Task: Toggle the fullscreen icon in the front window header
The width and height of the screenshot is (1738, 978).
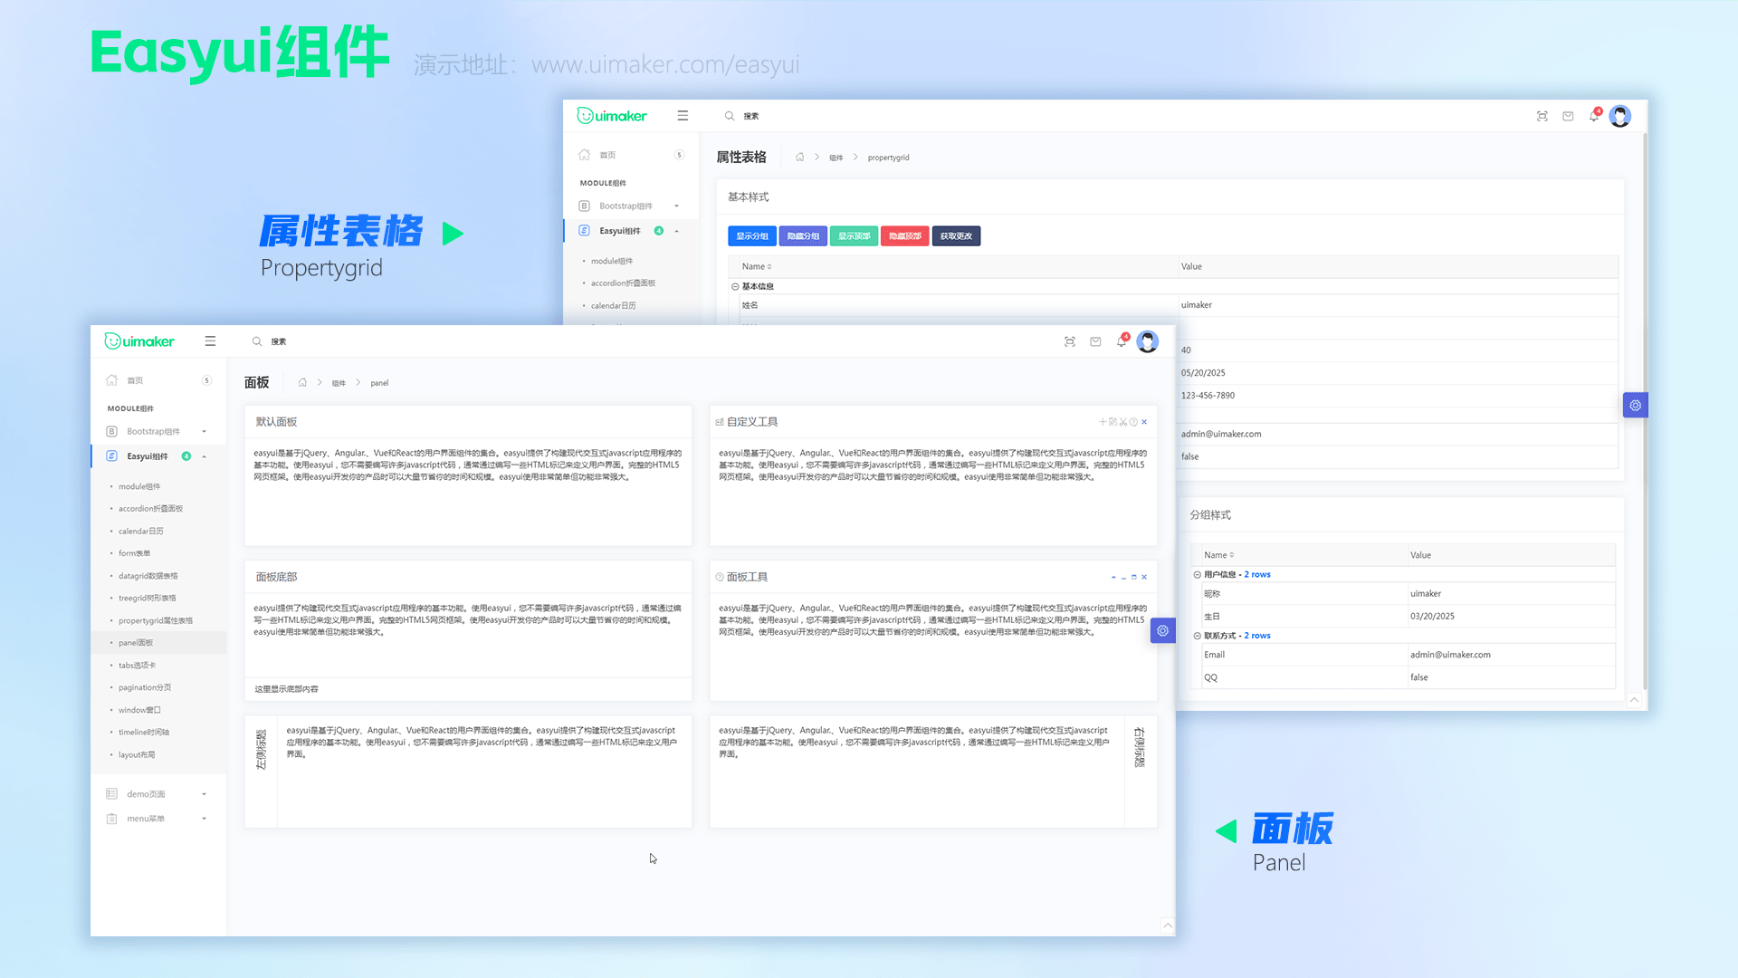Action: click(1070, 341)
